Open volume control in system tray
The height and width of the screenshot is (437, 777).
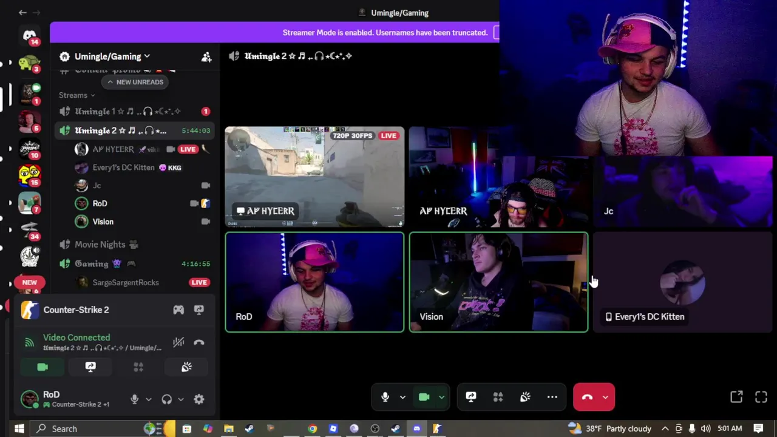pyautogui.click(x=705, y=429)
